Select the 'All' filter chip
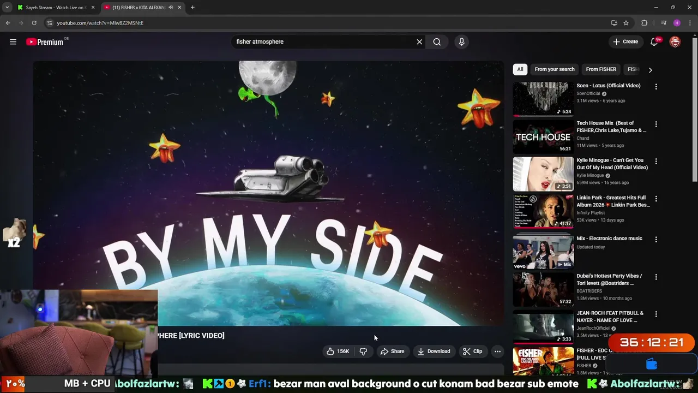Viewport: 698px width, 393px height. (x=520, y=69)
